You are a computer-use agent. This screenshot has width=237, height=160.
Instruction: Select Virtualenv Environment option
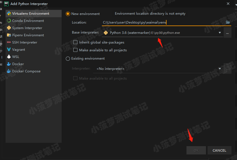(34, 14)
